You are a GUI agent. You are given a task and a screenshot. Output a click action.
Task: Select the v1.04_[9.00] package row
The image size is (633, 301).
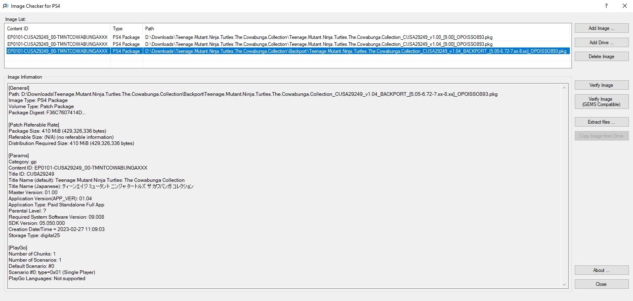[x=287, y=44]
